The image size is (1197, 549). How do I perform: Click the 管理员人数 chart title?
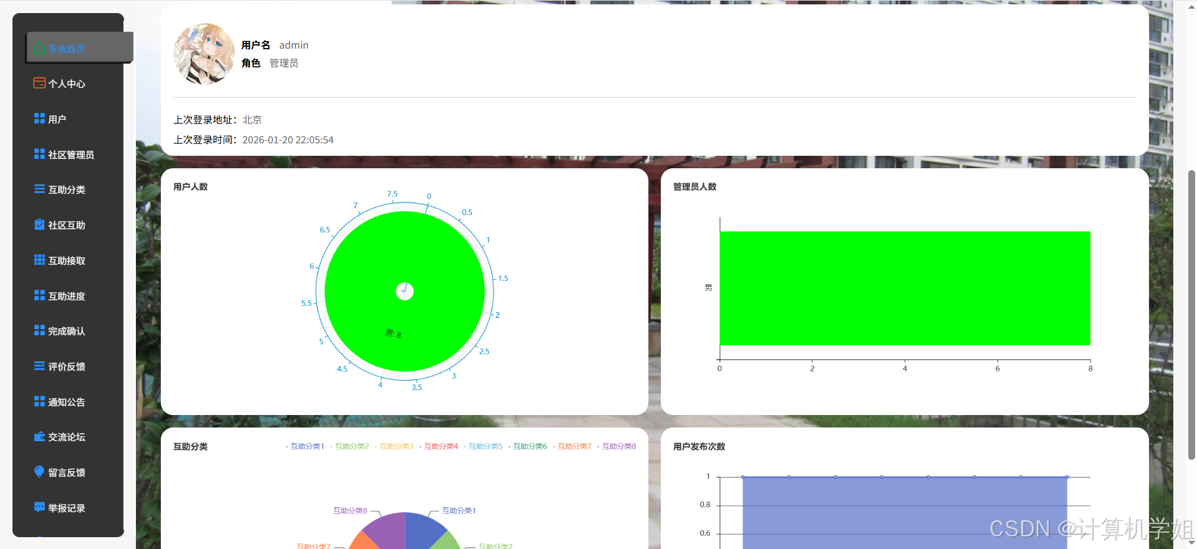click(695, 186)
